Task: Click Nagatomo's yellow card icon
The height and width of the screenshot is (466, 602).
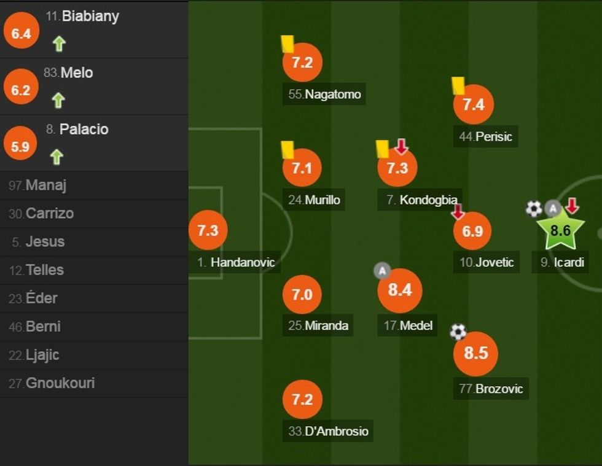Action: 287,44
